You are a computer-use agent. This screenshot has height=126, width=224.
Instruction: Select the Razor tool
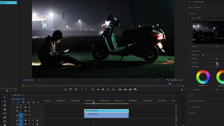click(x=5, y=109)
